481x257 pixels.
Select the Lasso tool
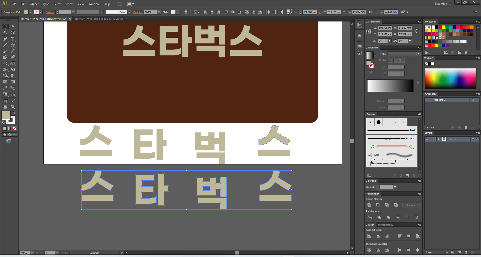(13, 32)
